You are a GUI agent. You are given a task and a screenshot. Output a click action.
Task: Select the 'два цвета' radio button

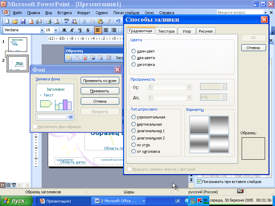tap(133, 57)
